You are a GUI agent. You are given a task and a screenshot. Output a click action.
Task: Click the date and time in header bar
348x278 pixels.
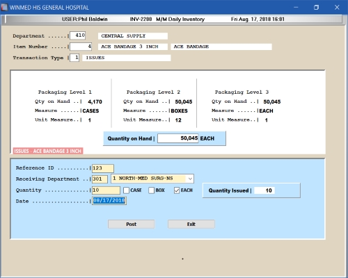tap(258, 19)
